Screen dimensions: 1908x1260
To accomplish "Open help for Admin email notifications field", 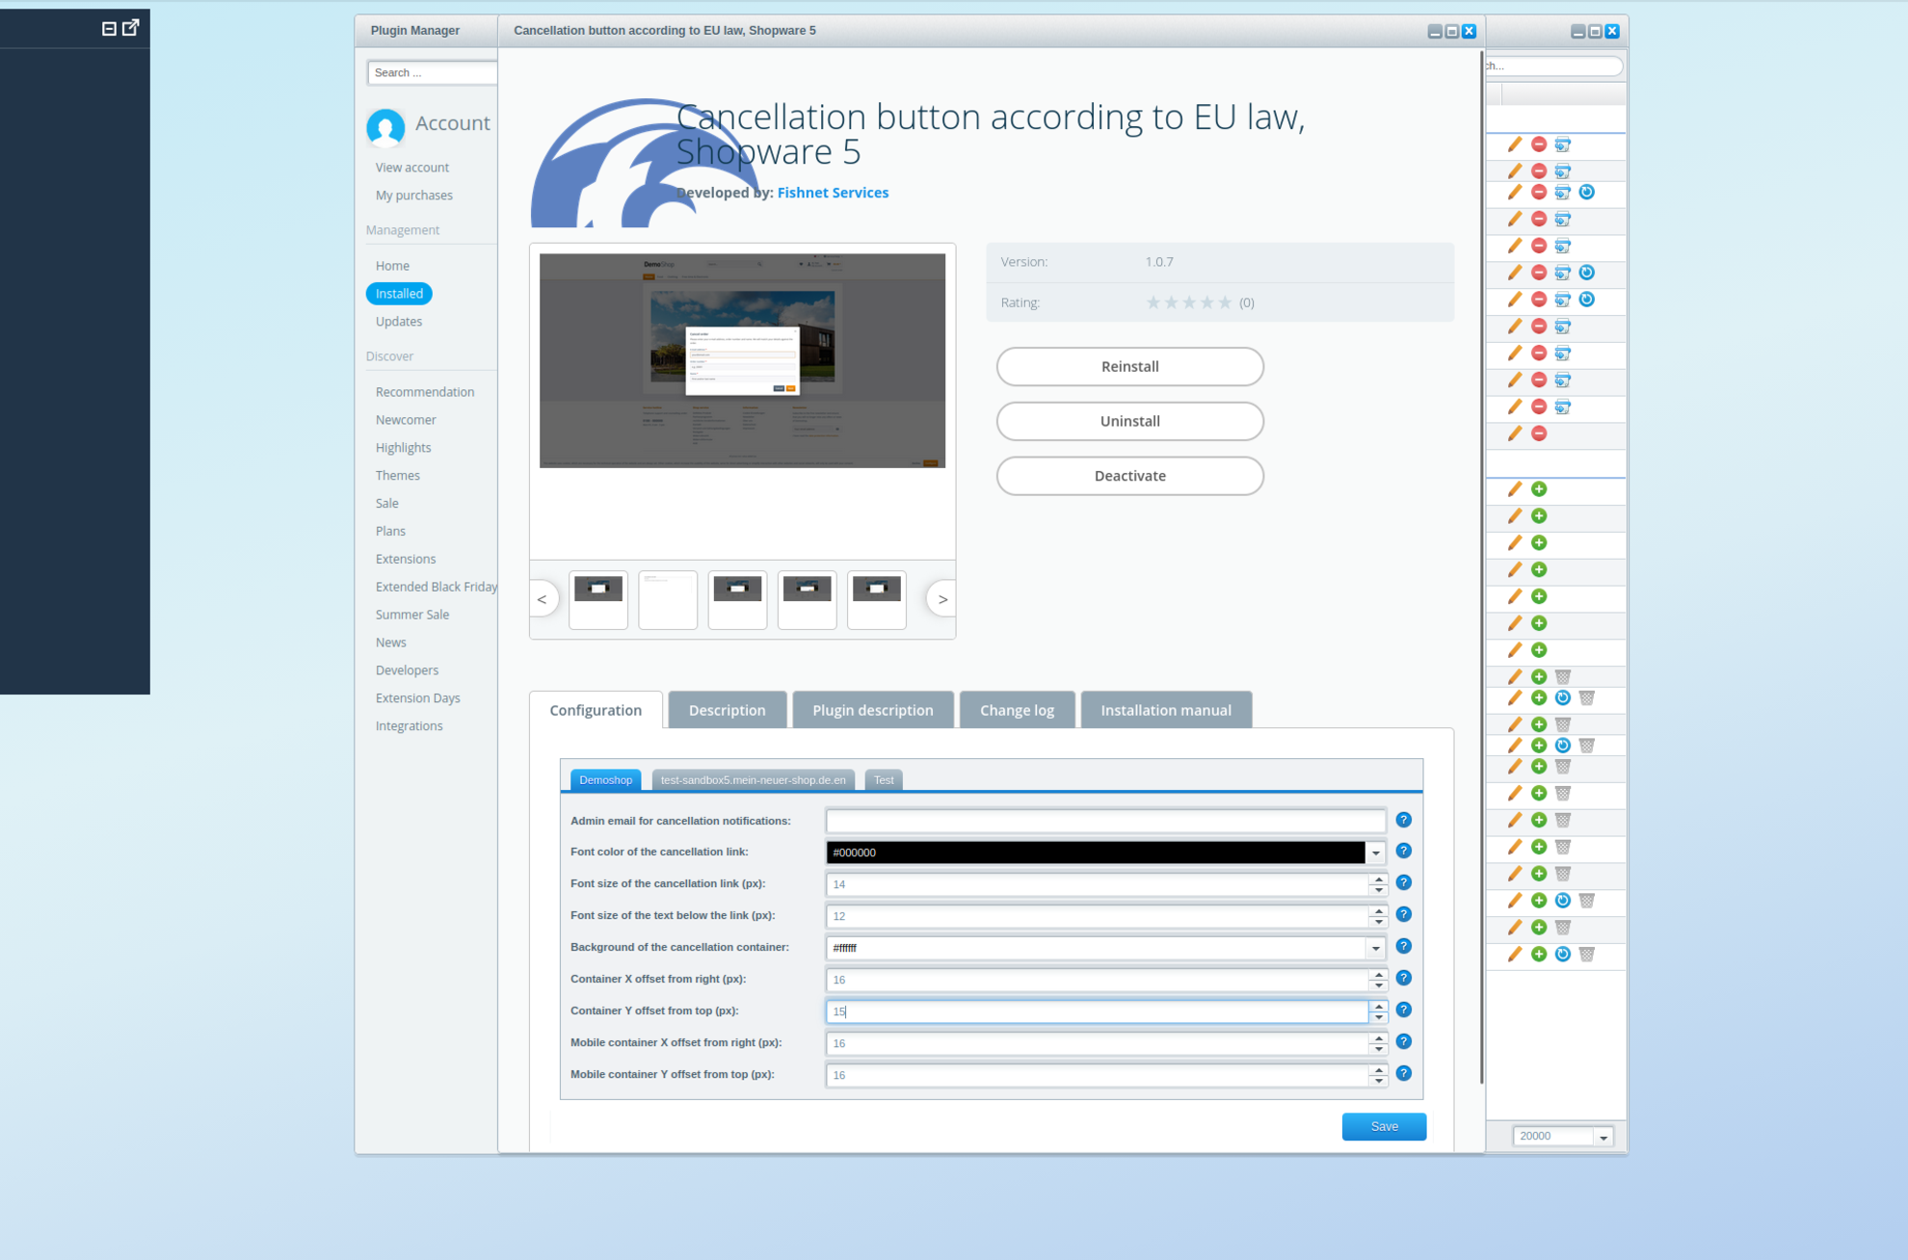I will [x=1403, y=820].
